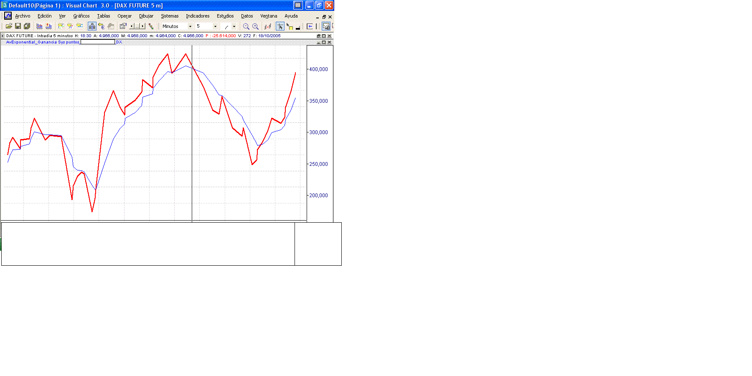Toggle the highlighted network connection icon
752x376 pixels.
[x=92, y=26]
